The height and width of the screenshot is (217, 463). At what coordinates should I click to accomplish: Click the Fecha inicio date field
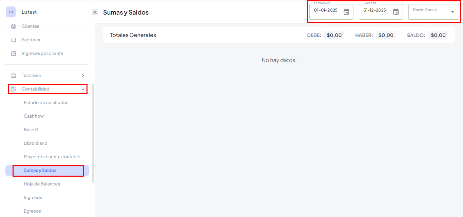[x=326, y=11]
